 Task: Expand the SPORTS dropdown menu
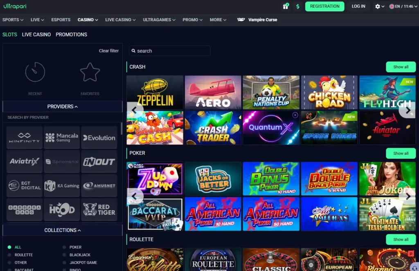click(x=13, y=20)
